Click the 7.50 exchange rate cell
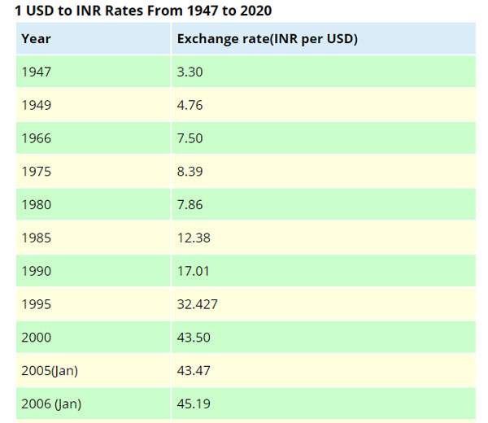Screen dimensions: 488x423 190,138
